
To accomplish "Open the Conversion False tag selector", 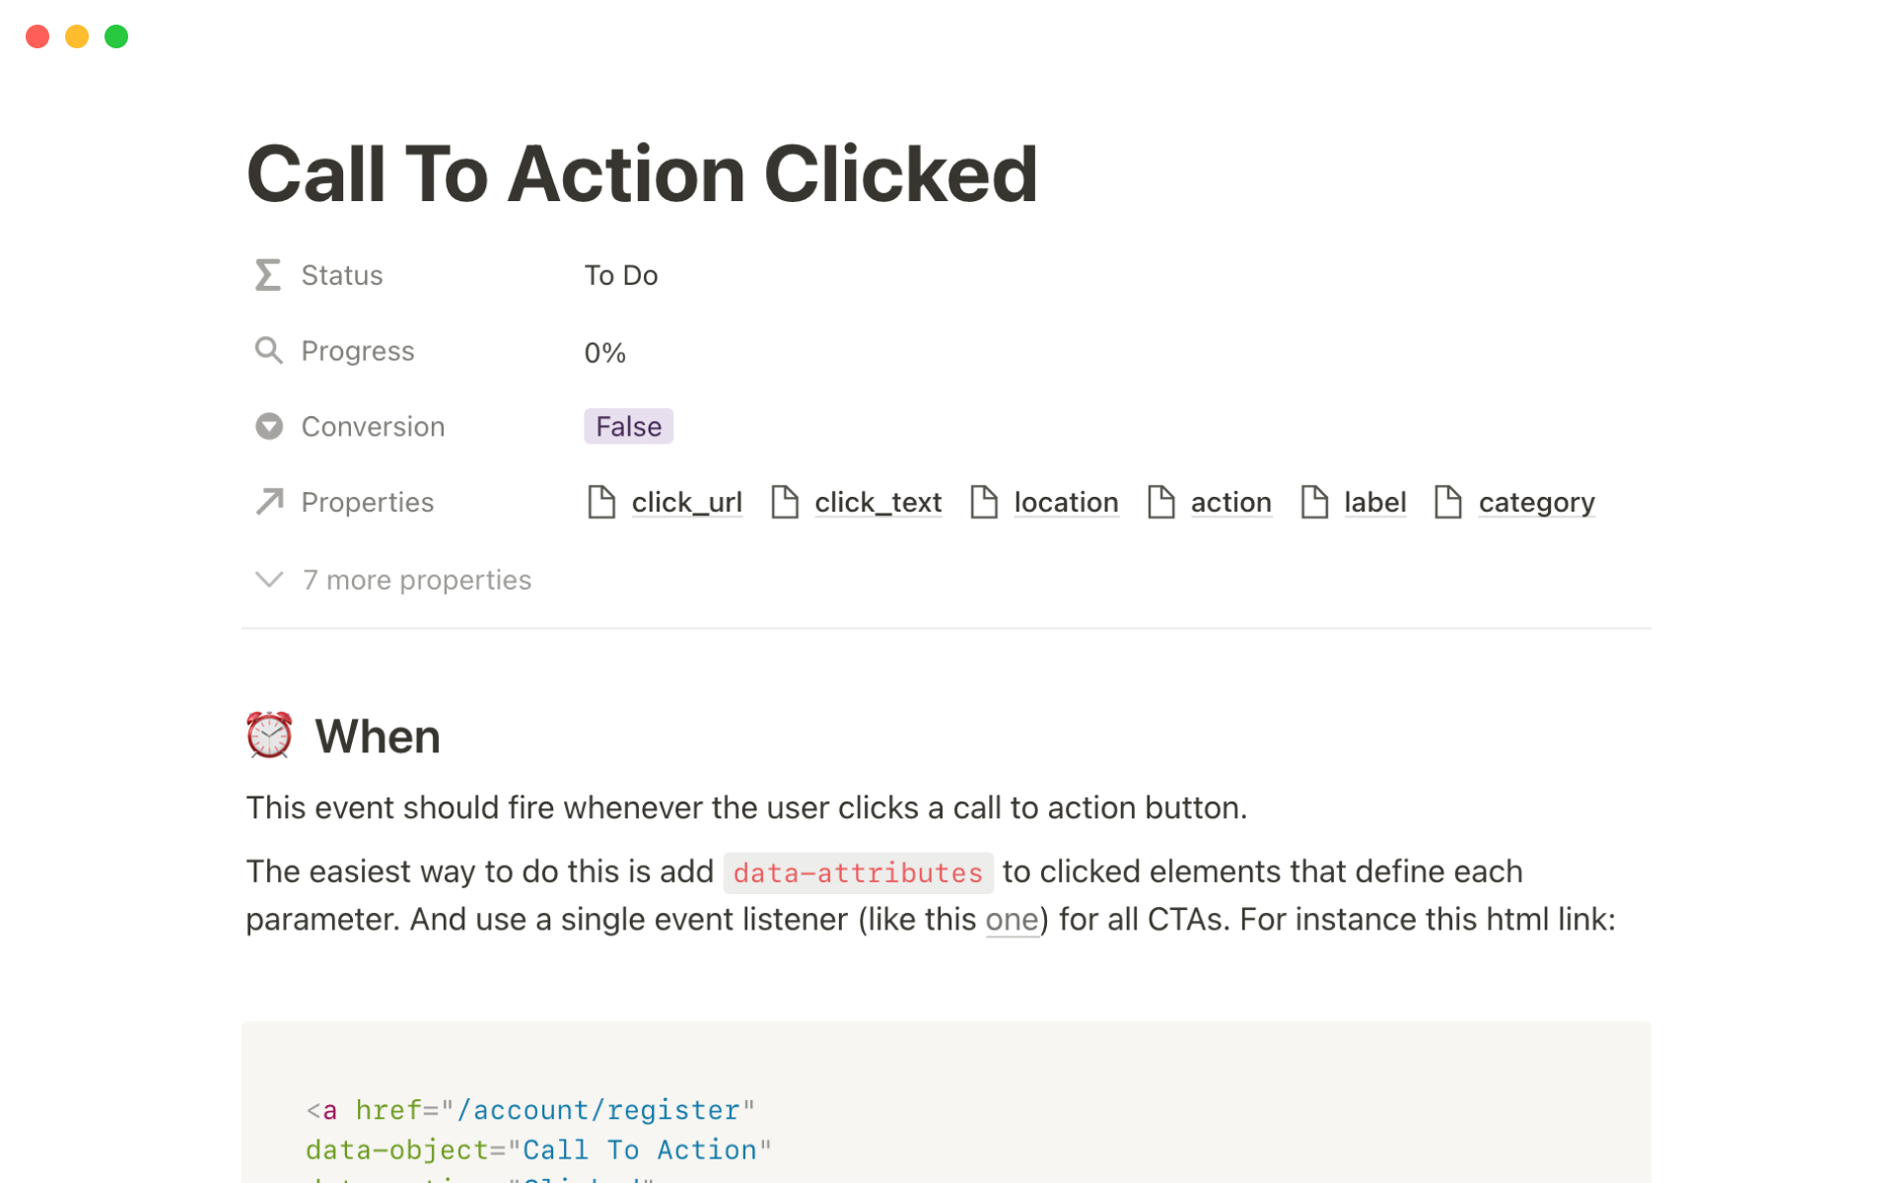I will [x=628, y=426].
